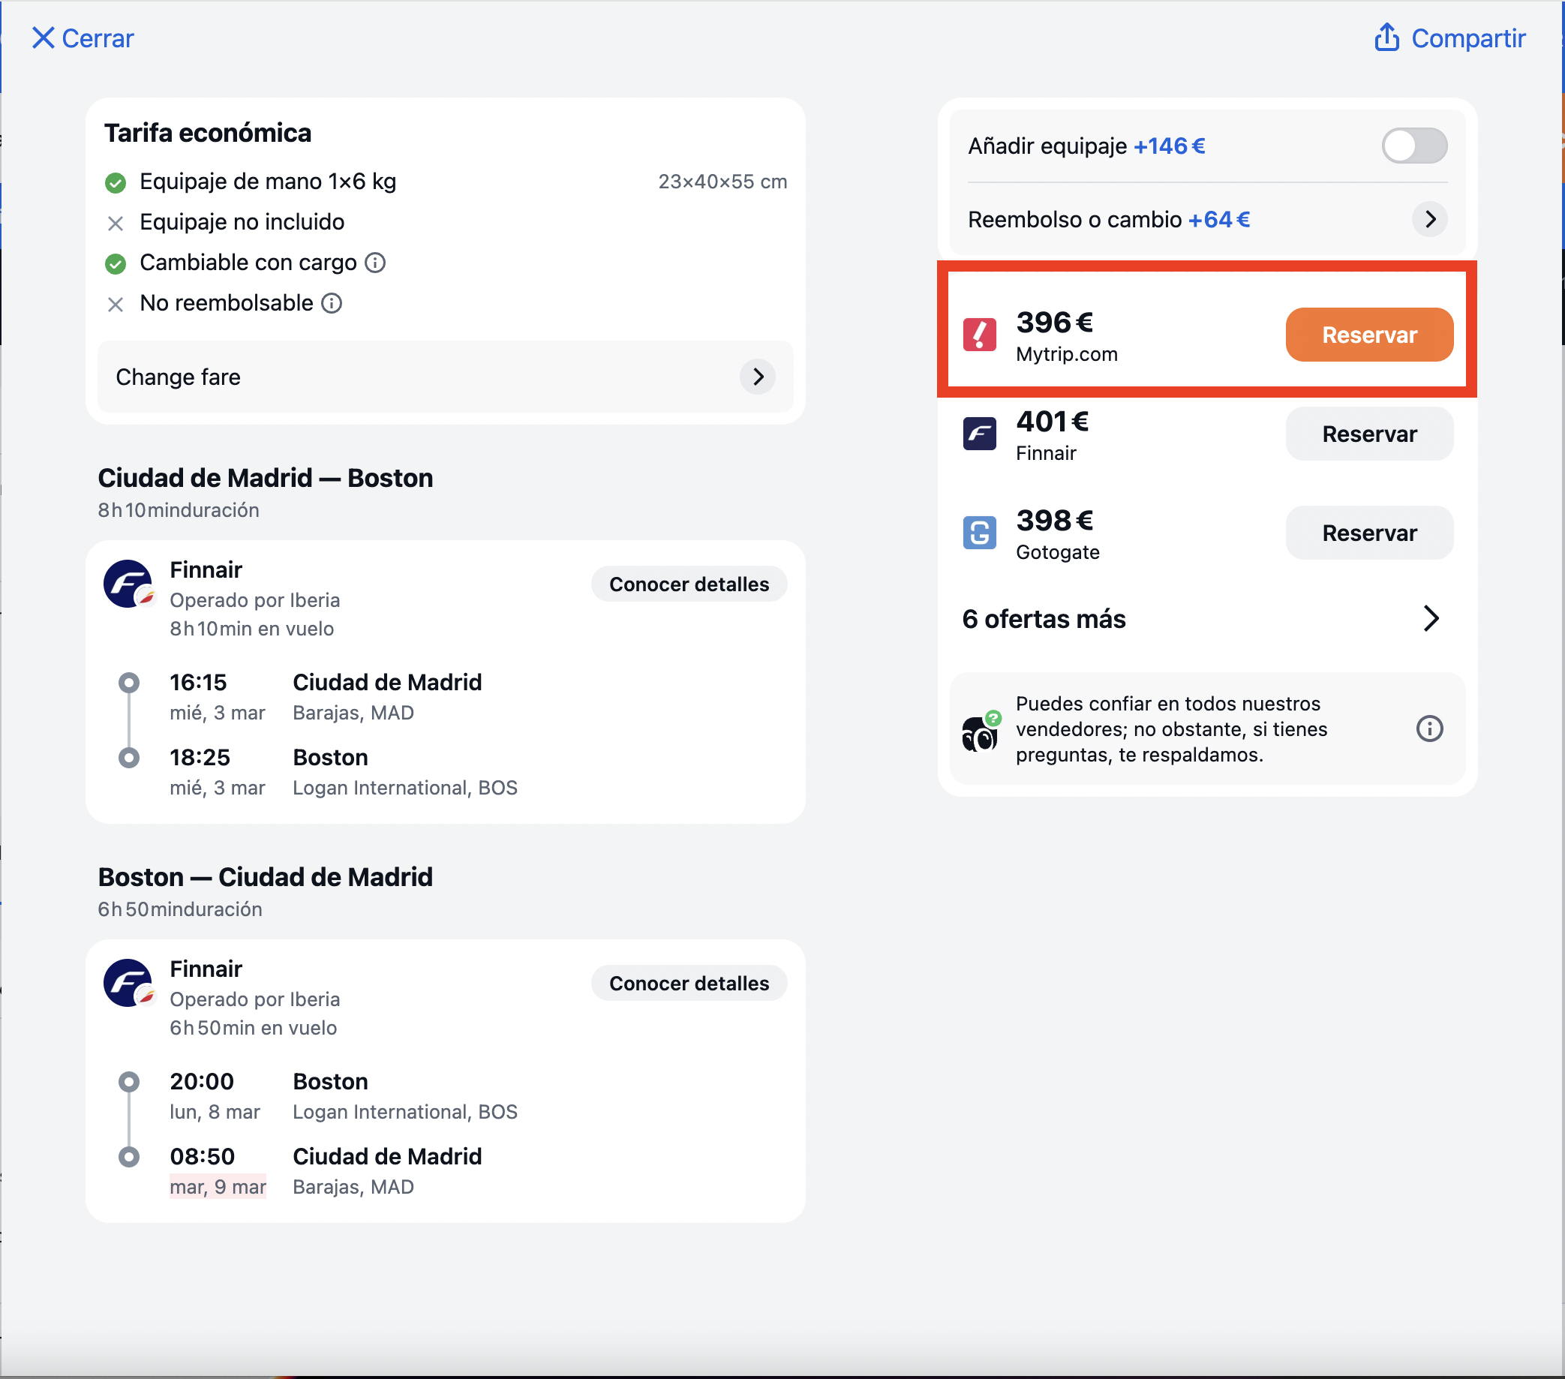The image size is (1565, 1379).
Task: Reserve the 398 € Gotogate offer
Action: [1369, 532]
